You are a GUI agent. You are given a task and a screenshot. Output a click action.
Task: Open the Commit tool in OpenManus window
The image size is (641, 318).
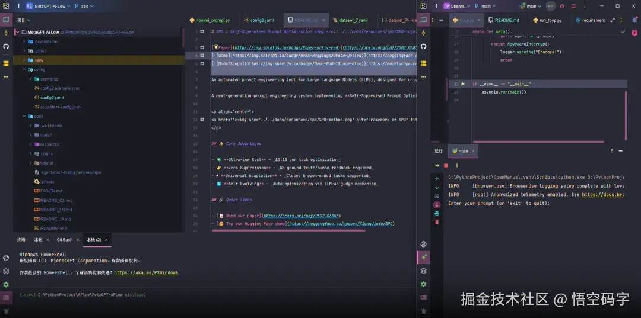click(x=424, y=33)
